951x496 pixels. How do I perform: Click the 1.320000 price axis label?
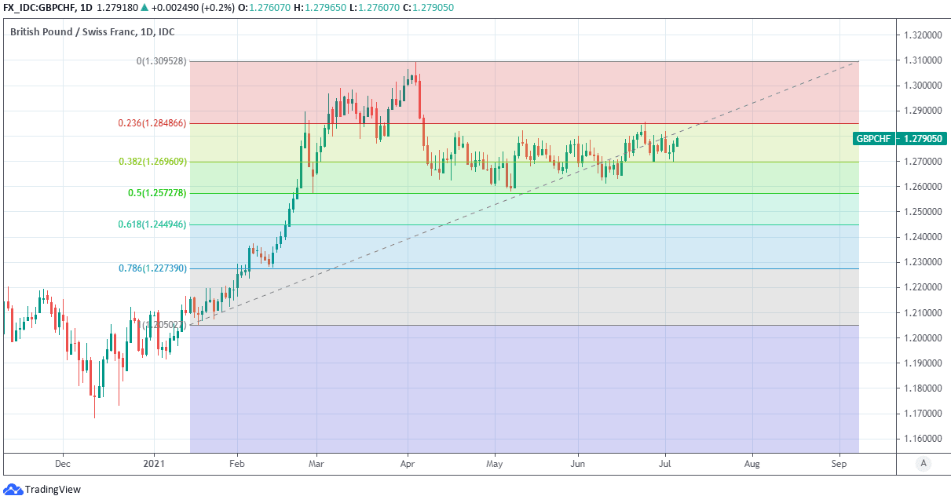pos(922,35)
